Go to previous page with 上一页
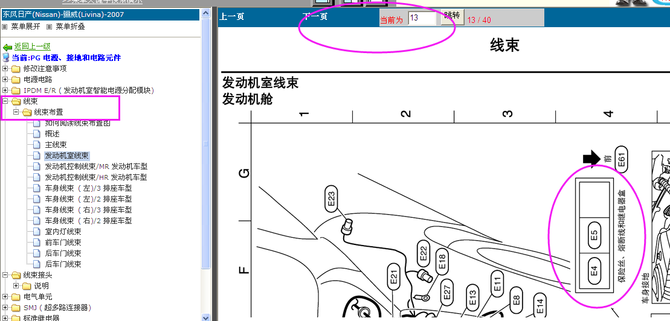670x321 pixels. pyautogui.click(x=231, y=17)
